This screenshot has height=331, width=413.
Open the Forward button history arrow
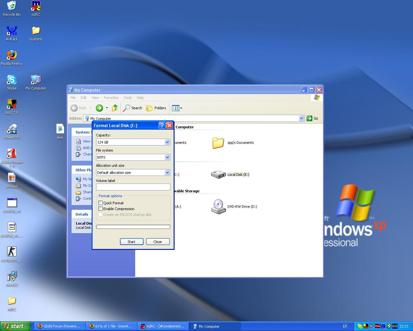point(107,108)
